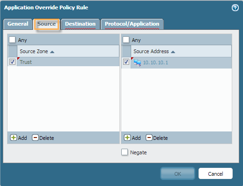The image size is (243, 186).
Task: Click the address object icon beside 10.10.10.1
Action: 137,63
